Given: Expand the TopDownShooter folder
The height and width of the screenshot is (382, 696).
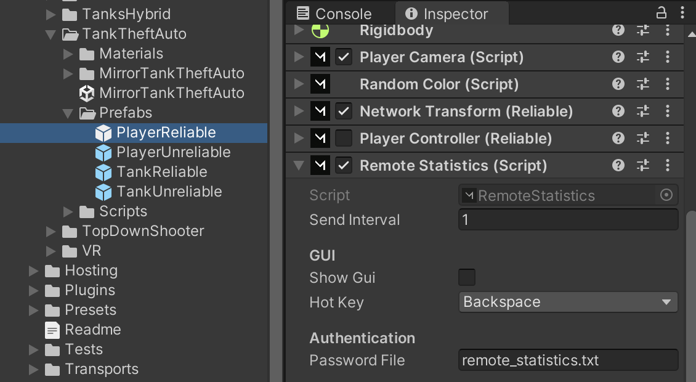Looking at the screenshot, I should pyautogui.click(x=53, y=231).
